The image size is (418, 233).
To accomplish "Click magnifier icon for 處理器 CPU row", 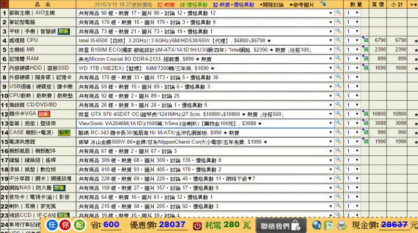I will 338,40.
